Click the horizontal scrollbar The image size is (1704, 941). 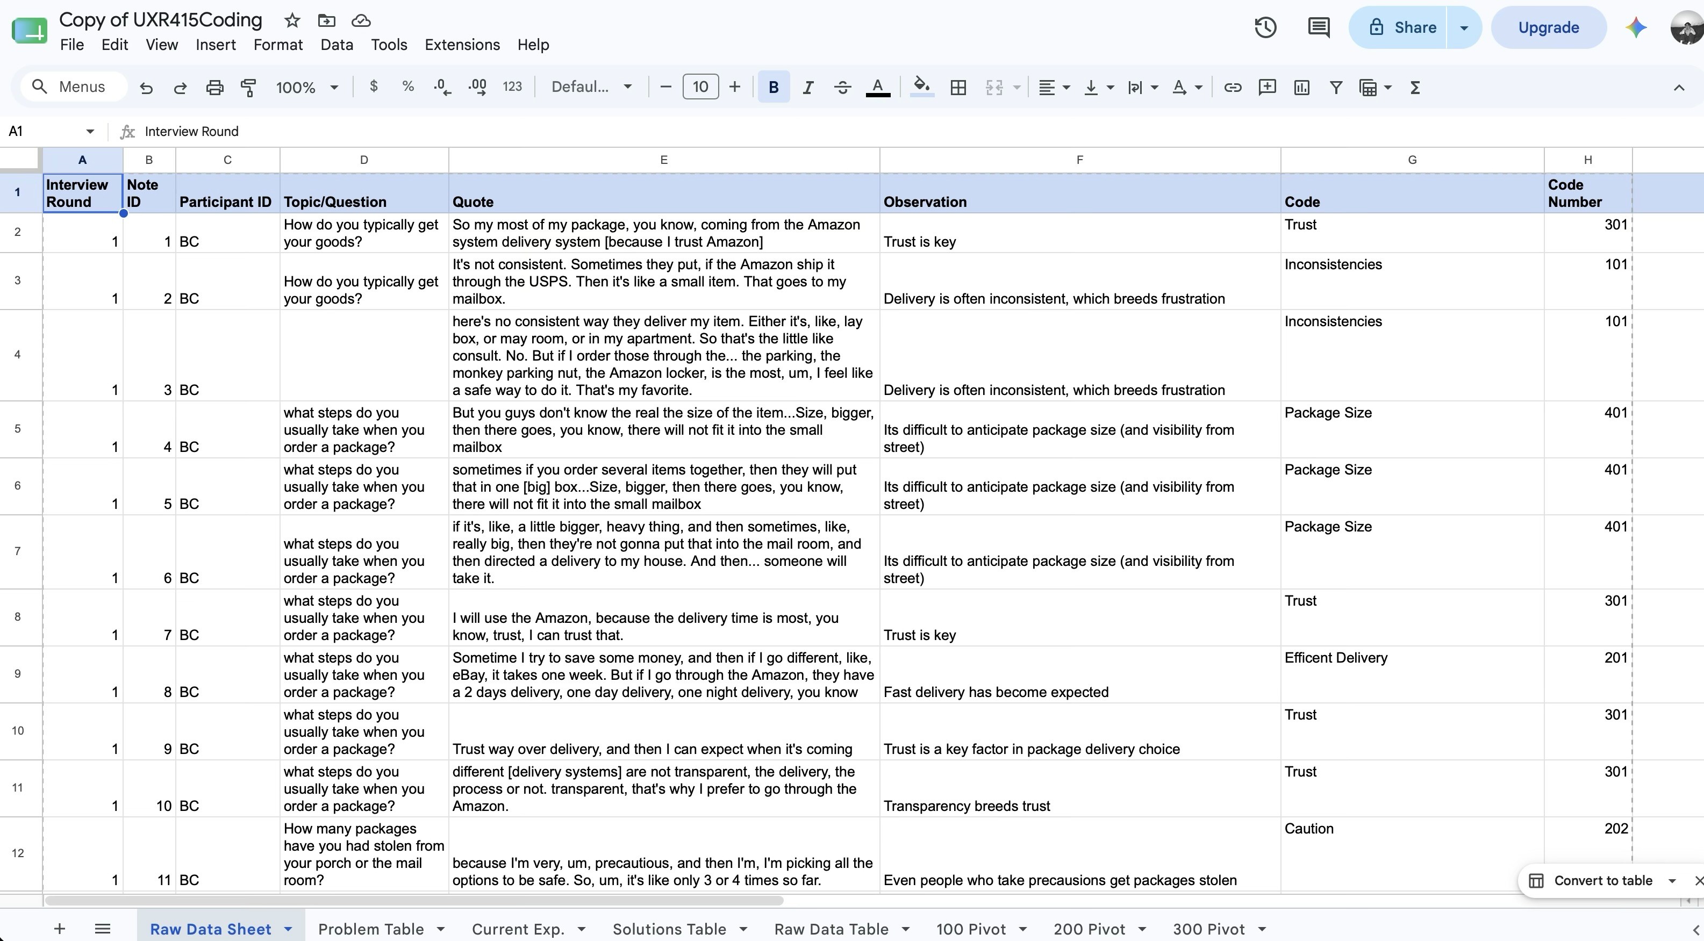pyautogui.click(x=414, y=900)
